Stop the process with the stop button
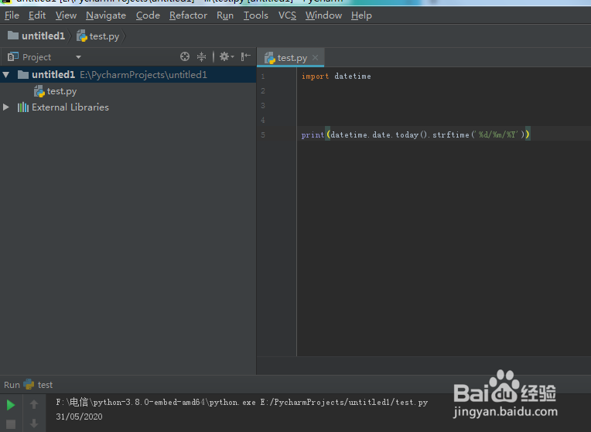This screenshot has width=591, height=432. point(11,424)
